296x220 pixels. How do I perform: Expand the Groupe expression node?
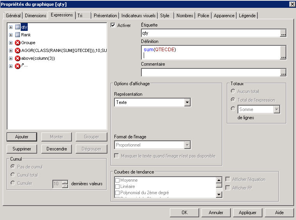[11, 43]
